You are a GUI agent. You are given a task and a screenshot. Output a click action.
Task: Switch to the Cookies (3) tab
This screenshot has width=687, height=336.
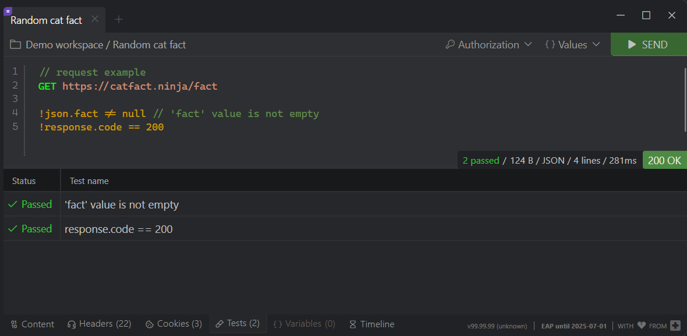click(173, 324)
